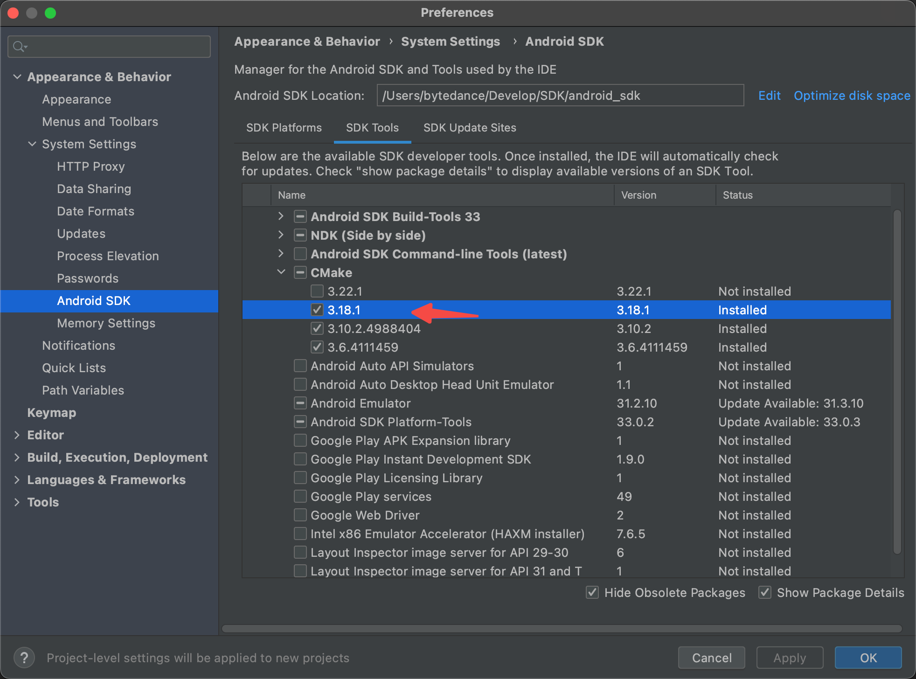The width and height of the screenshot is (916, 679).
Task: Click Android SDK Build-Tools 33 mixed checkbox
Action: [300, 216]
